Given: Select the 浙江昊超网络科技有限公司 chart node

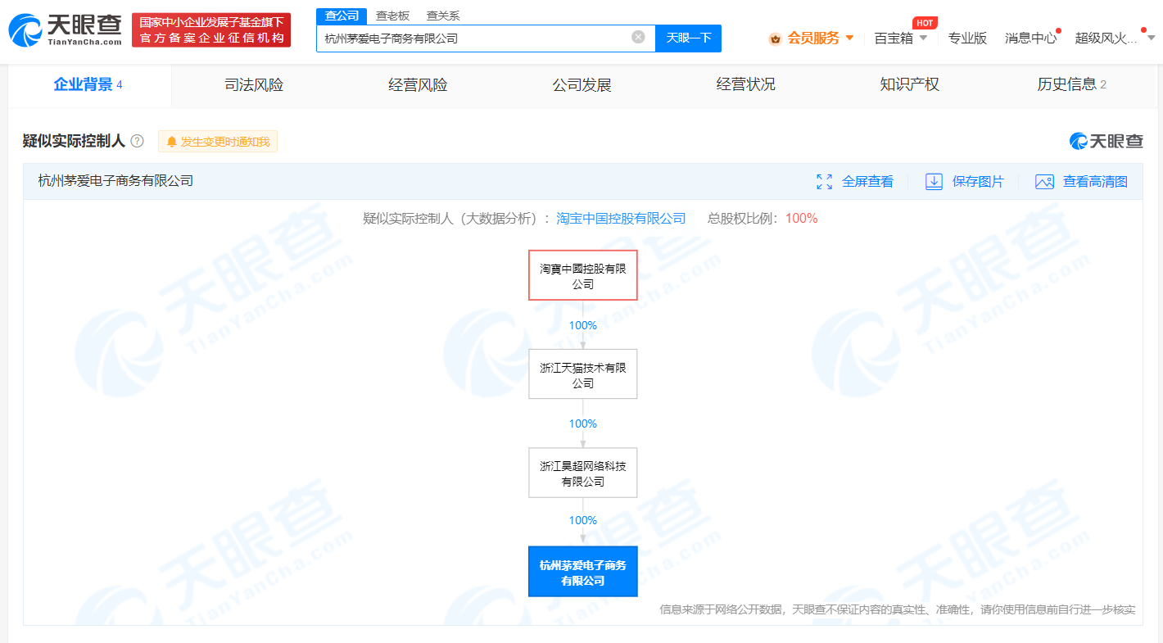Looking at the screenshot, I should pos(583,473).
